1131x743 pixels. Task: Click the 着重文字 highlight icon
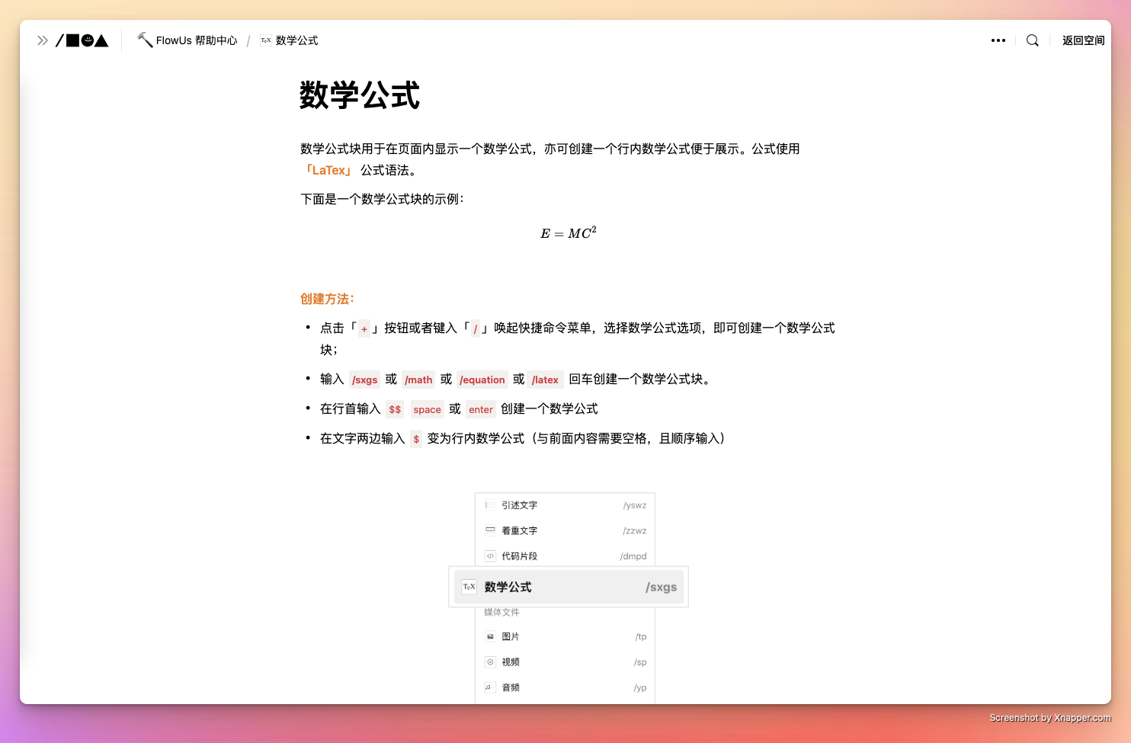coord(490,530)
